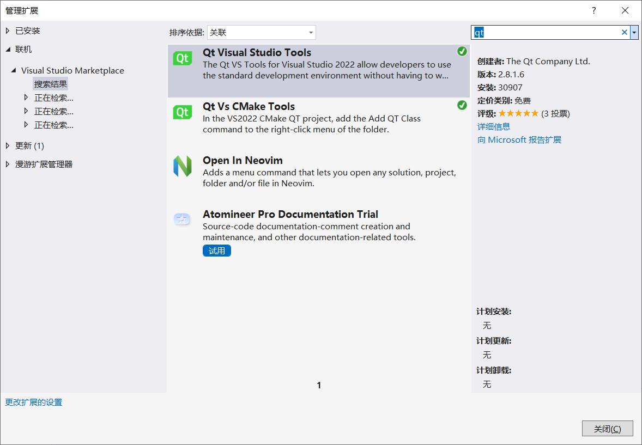The image size is (642, 445).
Task: Click the Open In Neovim description text
Action: point(329,178)
